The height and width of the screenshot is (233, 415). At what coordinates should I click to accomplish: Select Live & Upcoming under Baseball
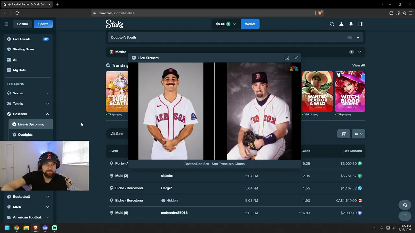[31, 124]
